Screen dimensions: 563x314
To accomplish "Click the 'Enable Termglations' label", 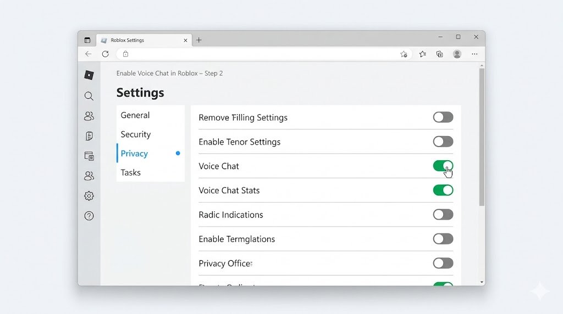I will click(236, 239).
